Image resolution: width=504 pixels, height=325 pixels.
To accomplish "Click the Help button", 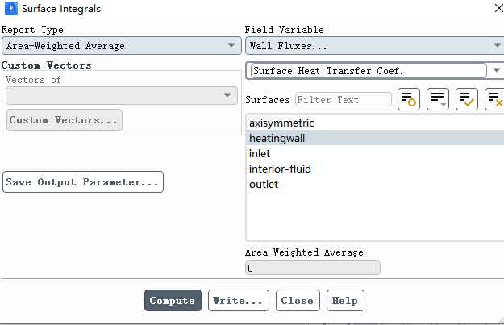I will pos(345,301).
